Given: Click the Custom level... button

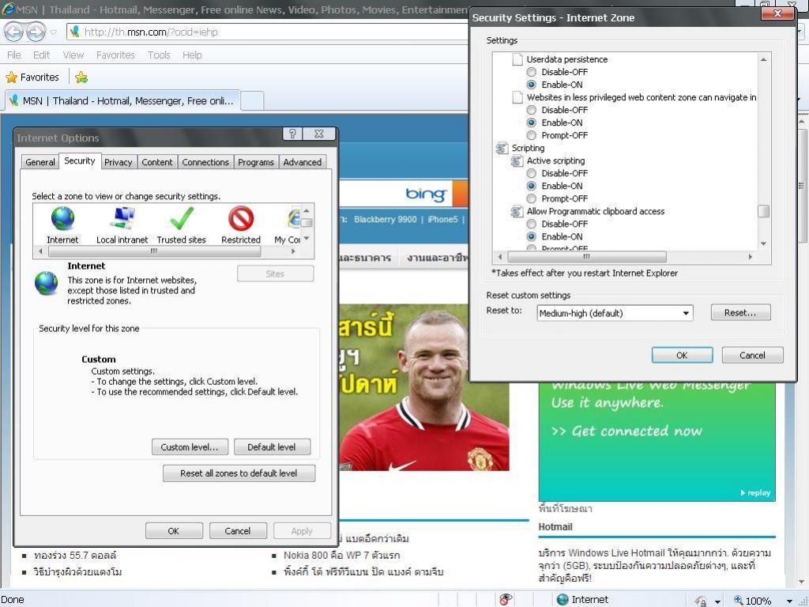Looking at the screenshot, I should (x=190, y=447).
